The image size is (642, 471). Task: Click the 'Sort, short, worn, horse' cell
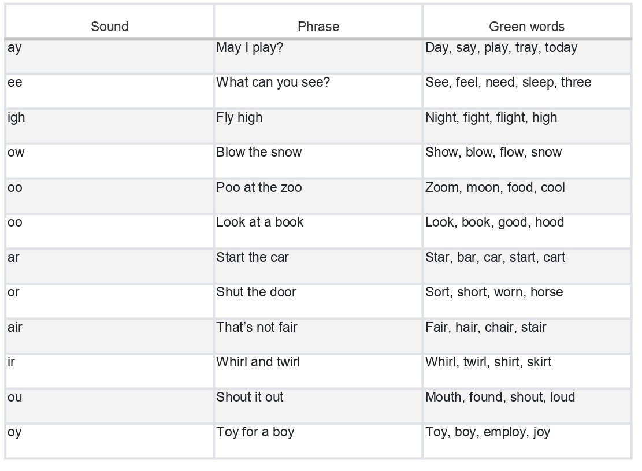527,301
